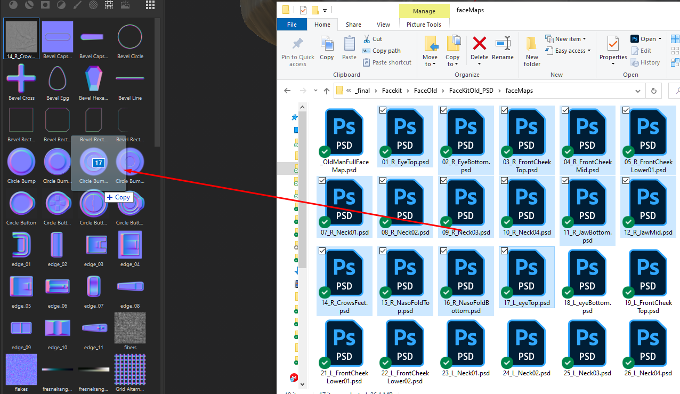Uncheck the 07_R_Neck01.psd checkbox
This screenshot has width=680, height=394.
[322, 181]
